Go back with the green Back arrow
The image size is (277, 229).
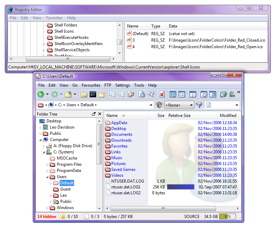click(41, 94)
